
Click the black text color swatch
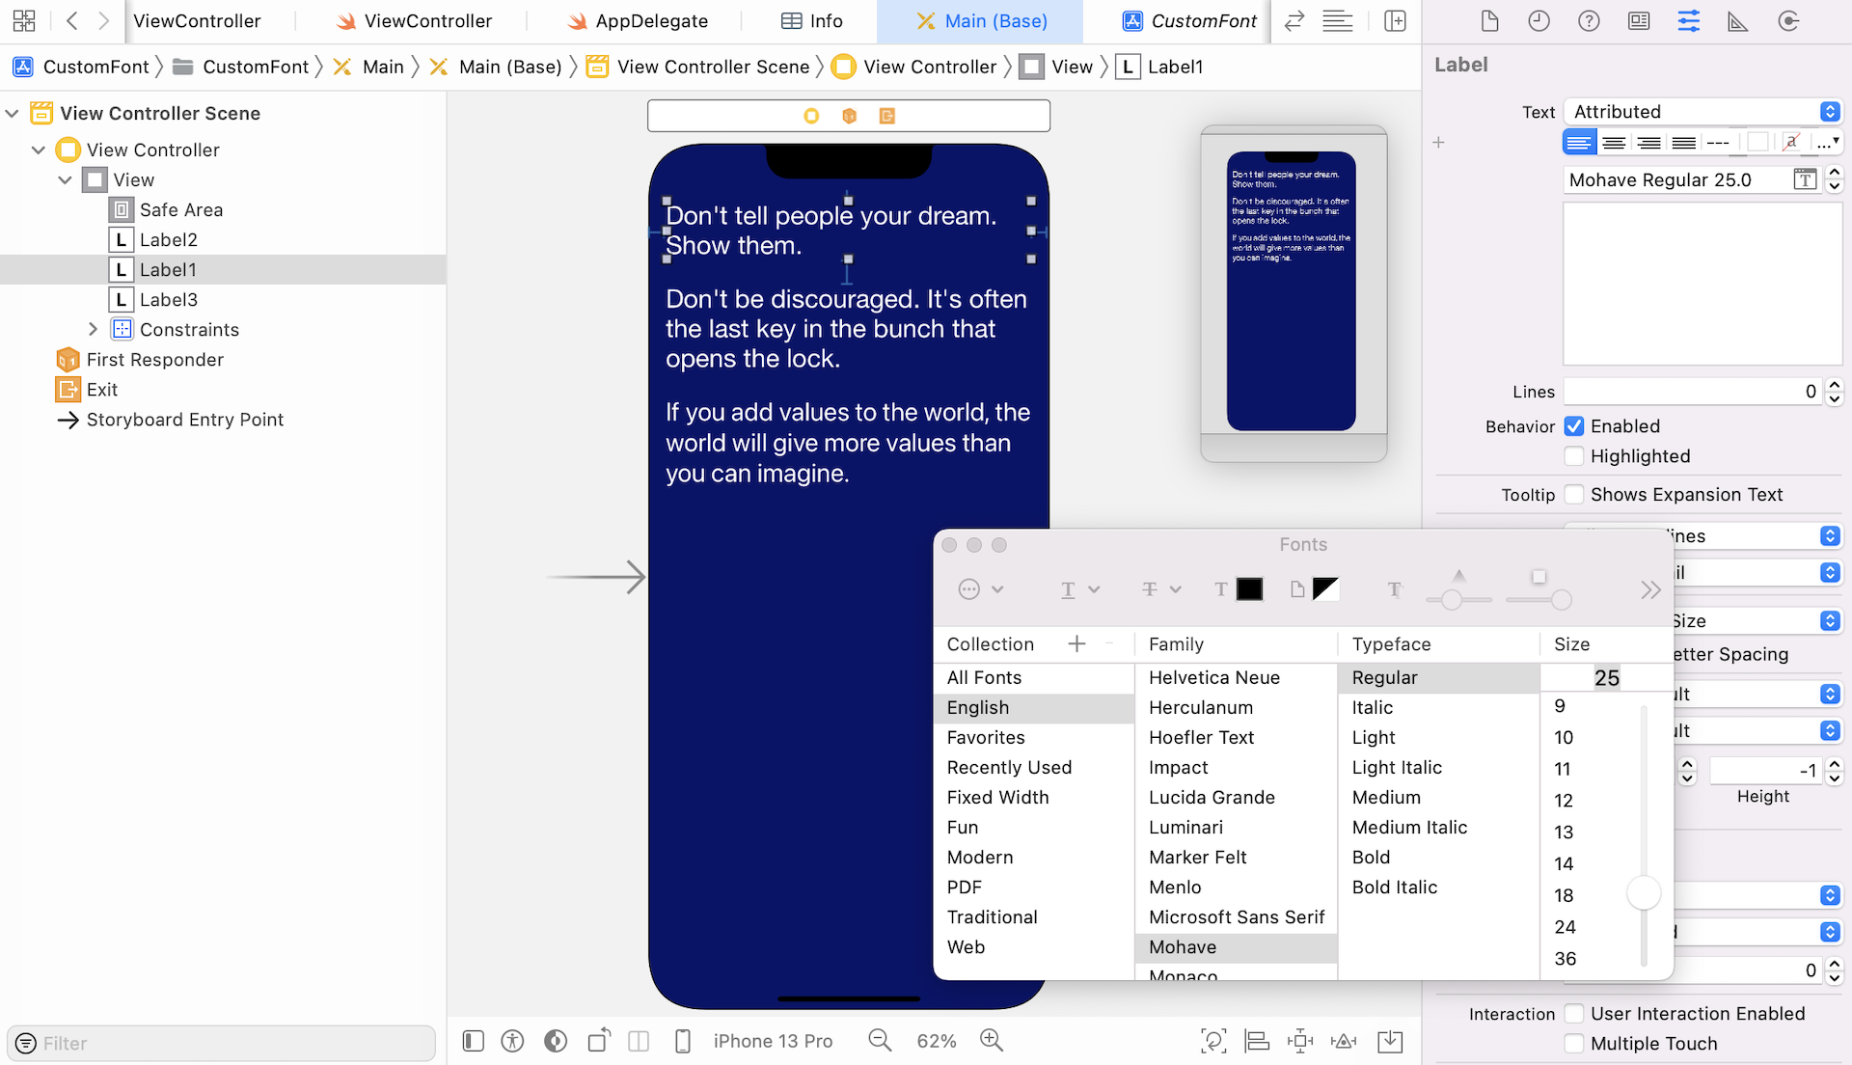pyautogui.click(x=1249, y=588)
